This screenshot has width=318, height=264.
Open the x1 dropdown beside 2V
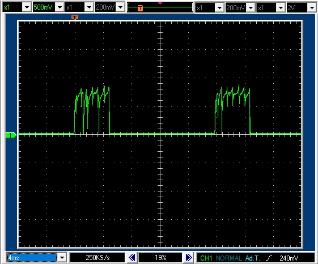[281, 8]
